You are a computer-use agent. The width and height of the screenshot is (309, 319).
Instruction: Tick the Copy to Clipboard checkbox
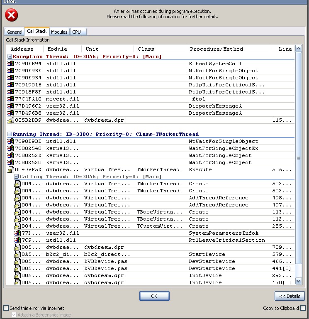click(303, 308)
